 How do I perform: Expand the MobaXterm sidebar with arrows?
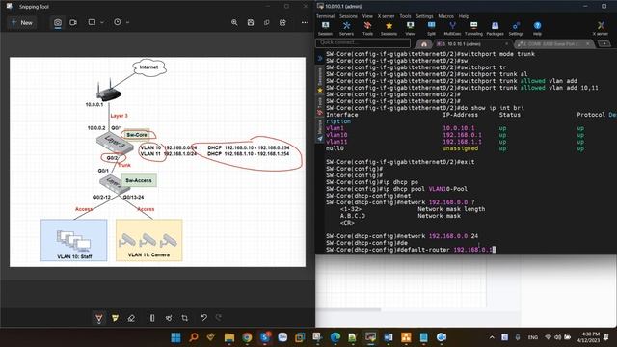(320, 58)
